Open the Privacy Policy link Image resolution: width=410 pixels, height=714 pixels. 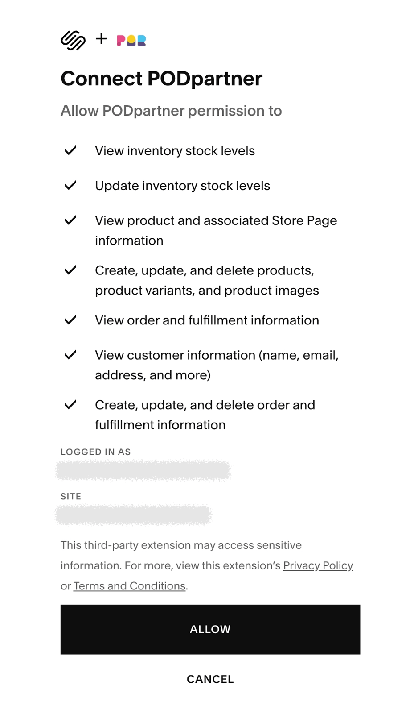pos(318,566)
